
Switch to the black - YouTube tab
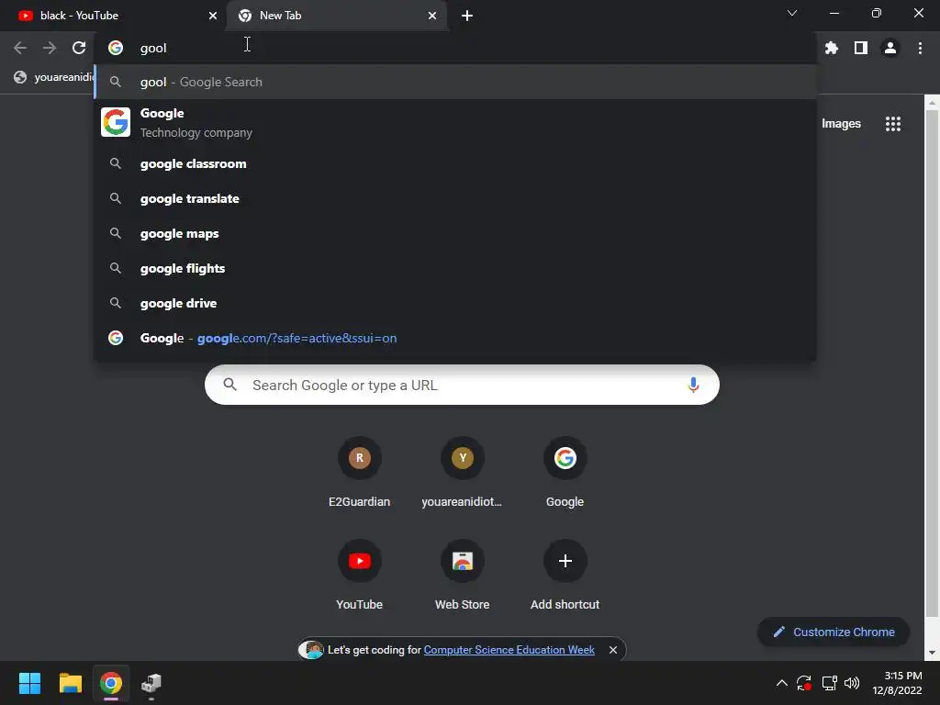coord(114,16)
